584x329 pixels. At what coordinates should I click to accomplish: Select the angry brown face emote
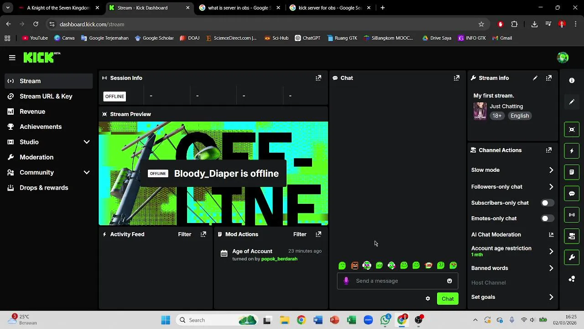pyautogui.click(x=355, y=265)
